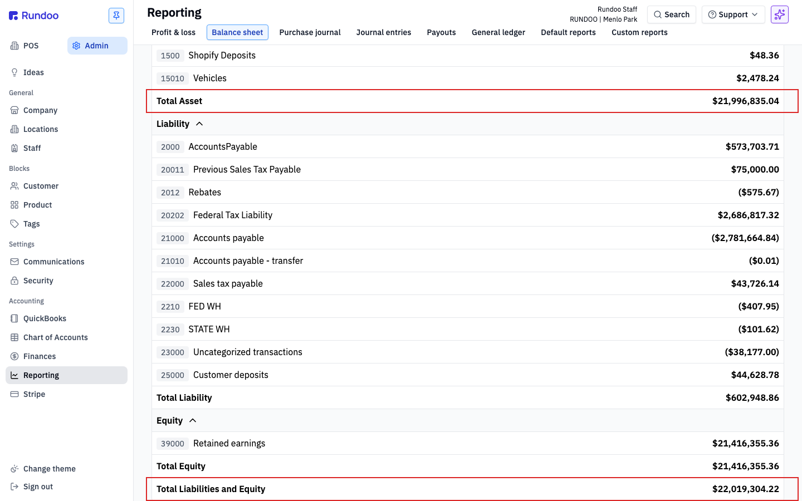This screenshot has height=501, width=802.
Task: Click the Total Asset amount $21,996,835.04
Action: 745,101
